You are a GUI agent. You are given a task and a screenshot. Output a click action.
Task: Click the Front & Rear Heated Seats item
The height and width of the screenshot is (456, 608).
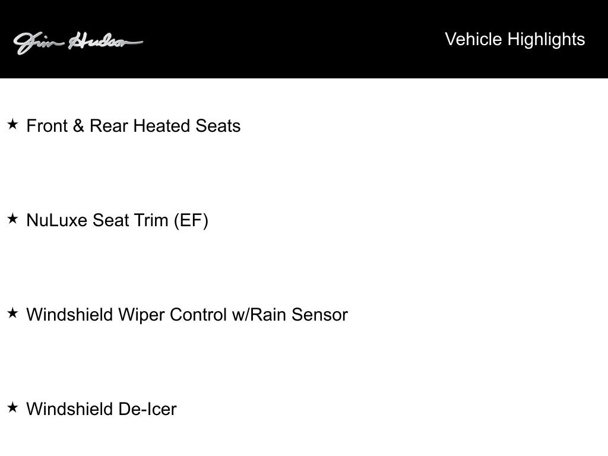click(x=134, y=126)
